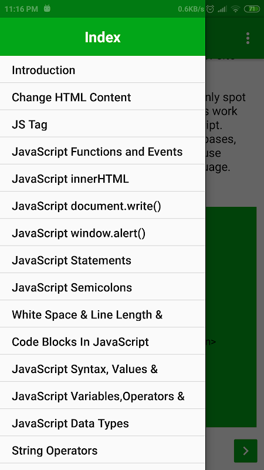Open JavaScript Semicolons lesson
264x470 pixels.
click(x=103, y=287)
